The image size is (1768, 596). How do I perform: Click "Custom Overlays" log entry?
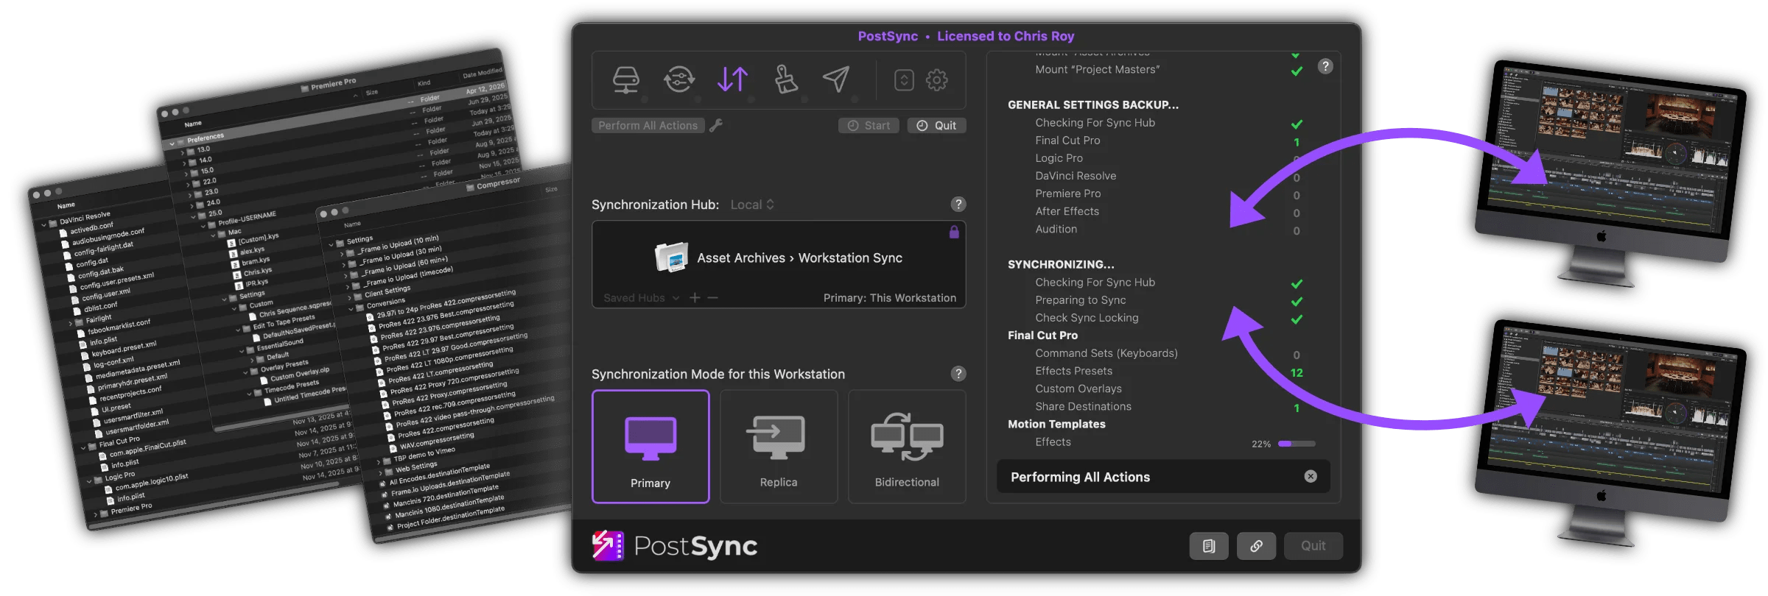click(x=1078, y=389)
